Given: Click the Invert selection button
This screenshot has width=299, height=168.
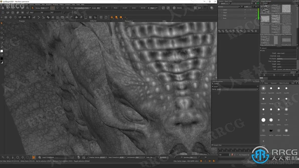Looking at the screenshot, I should coord(125,8).
